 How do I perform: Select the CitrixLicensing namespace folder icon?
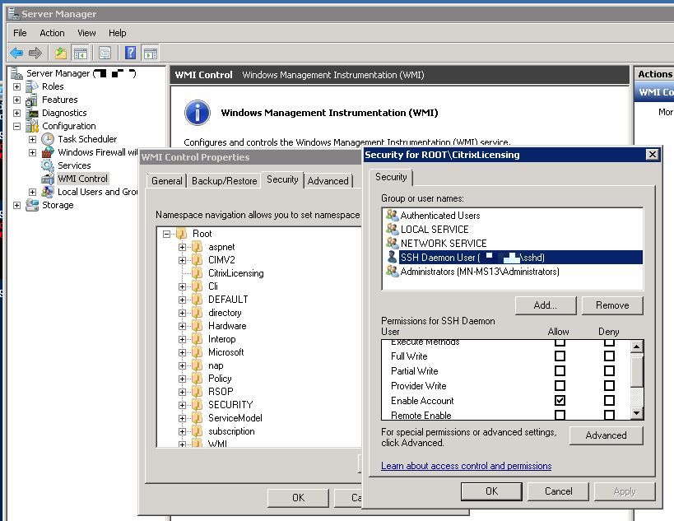point(198,273)
